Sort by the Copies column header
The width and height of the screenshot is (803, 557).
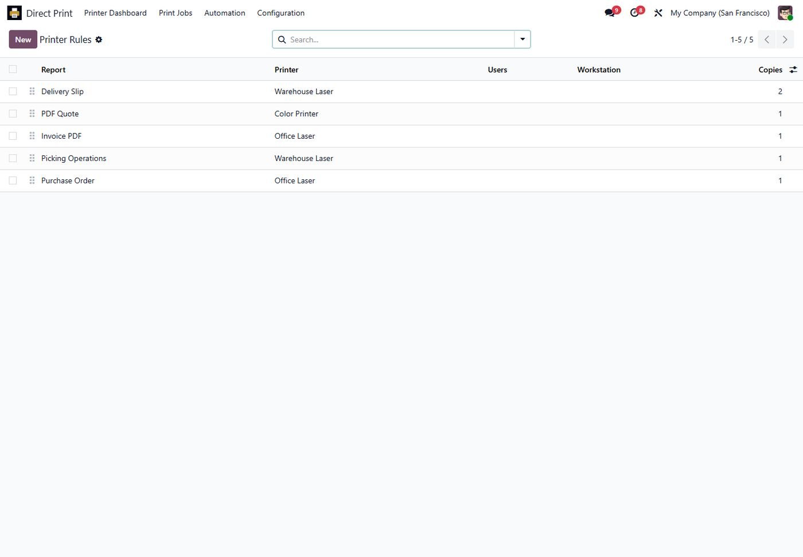(770, 69)
